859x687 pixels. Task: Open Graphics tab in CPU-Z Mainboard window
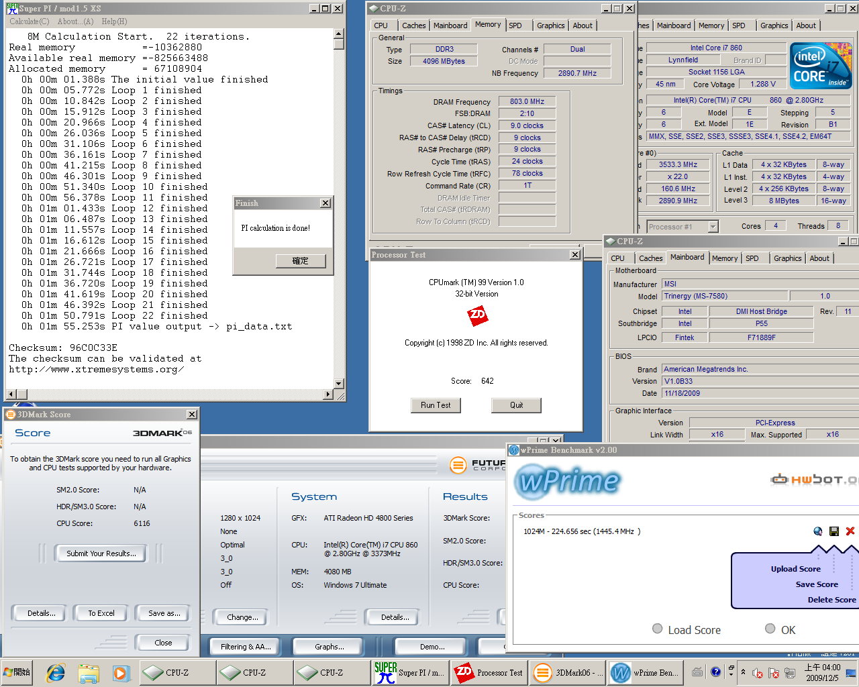click(787, 258)
